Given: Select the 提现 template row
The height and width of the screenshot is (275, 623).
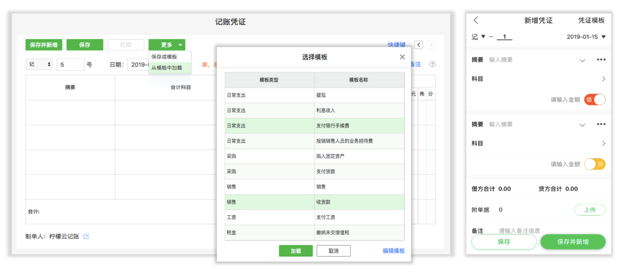Looking at the screenshot, I should (315, 95).
